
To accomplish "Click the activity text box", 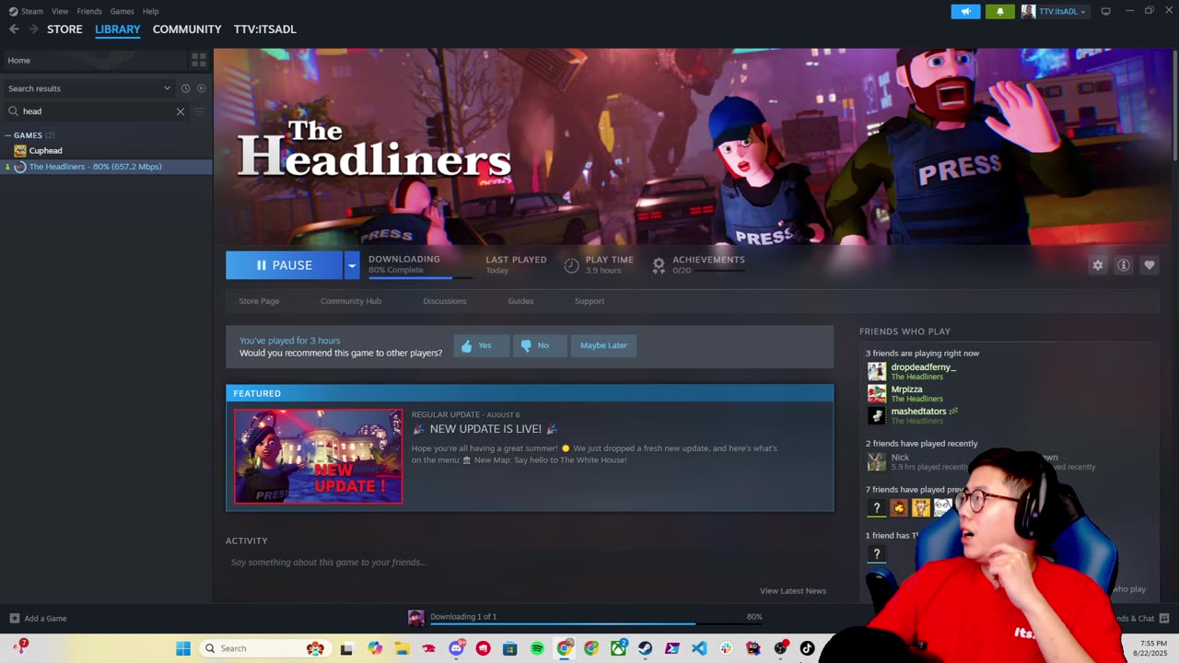I will [530, 562].
